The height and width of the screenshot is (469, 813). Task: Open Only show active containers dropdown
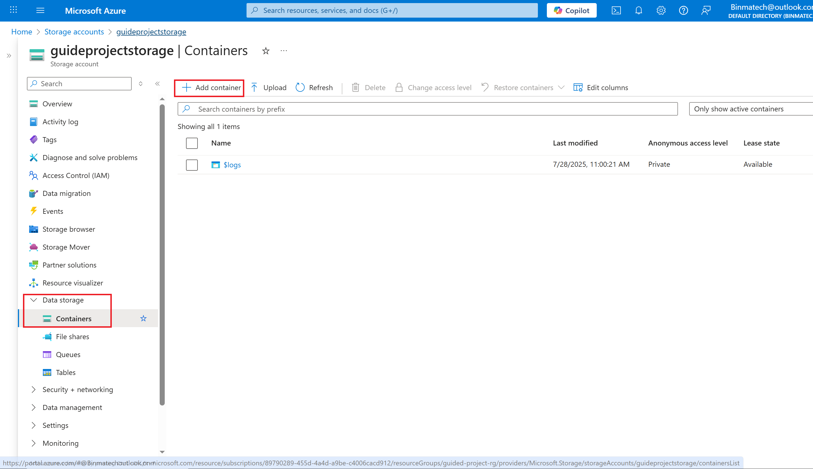(751, 109)
